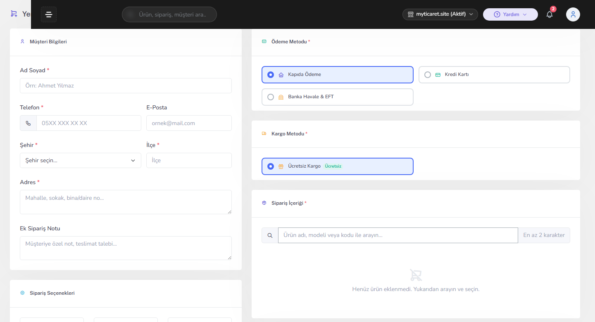Click the magnifier icon in product search
This screenshot has height=322, width=595.
pos(270,235)
